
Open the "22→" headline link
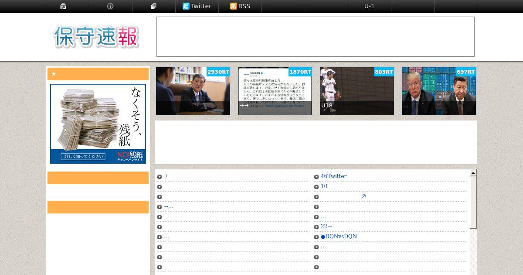pos(326,227)
